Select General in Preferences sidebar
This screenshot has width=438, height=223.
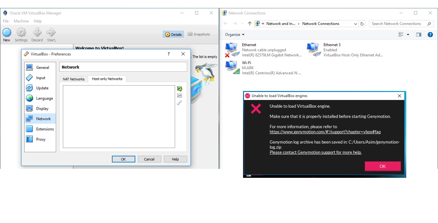pyautogui.click(x=40, y=67)
